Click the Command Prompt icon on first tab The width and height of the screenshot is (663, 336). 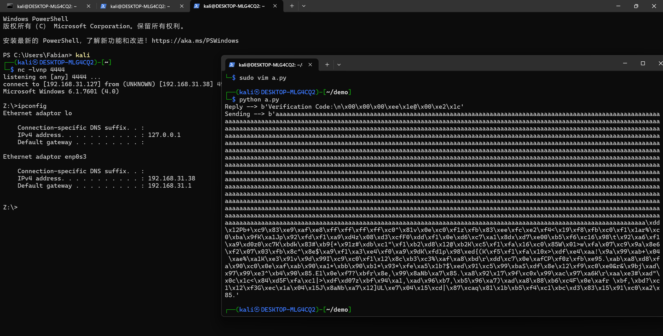[10, 6]
